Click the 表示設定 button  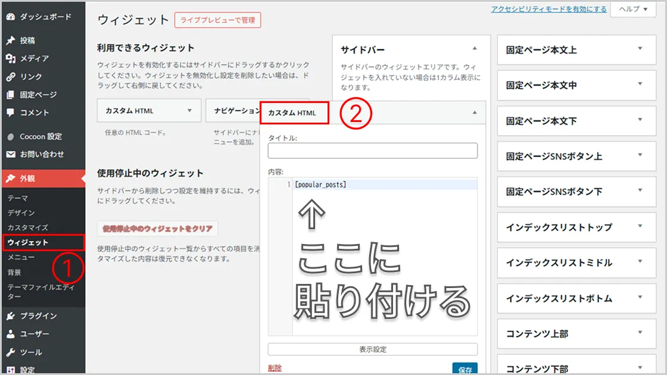(373, 349)
